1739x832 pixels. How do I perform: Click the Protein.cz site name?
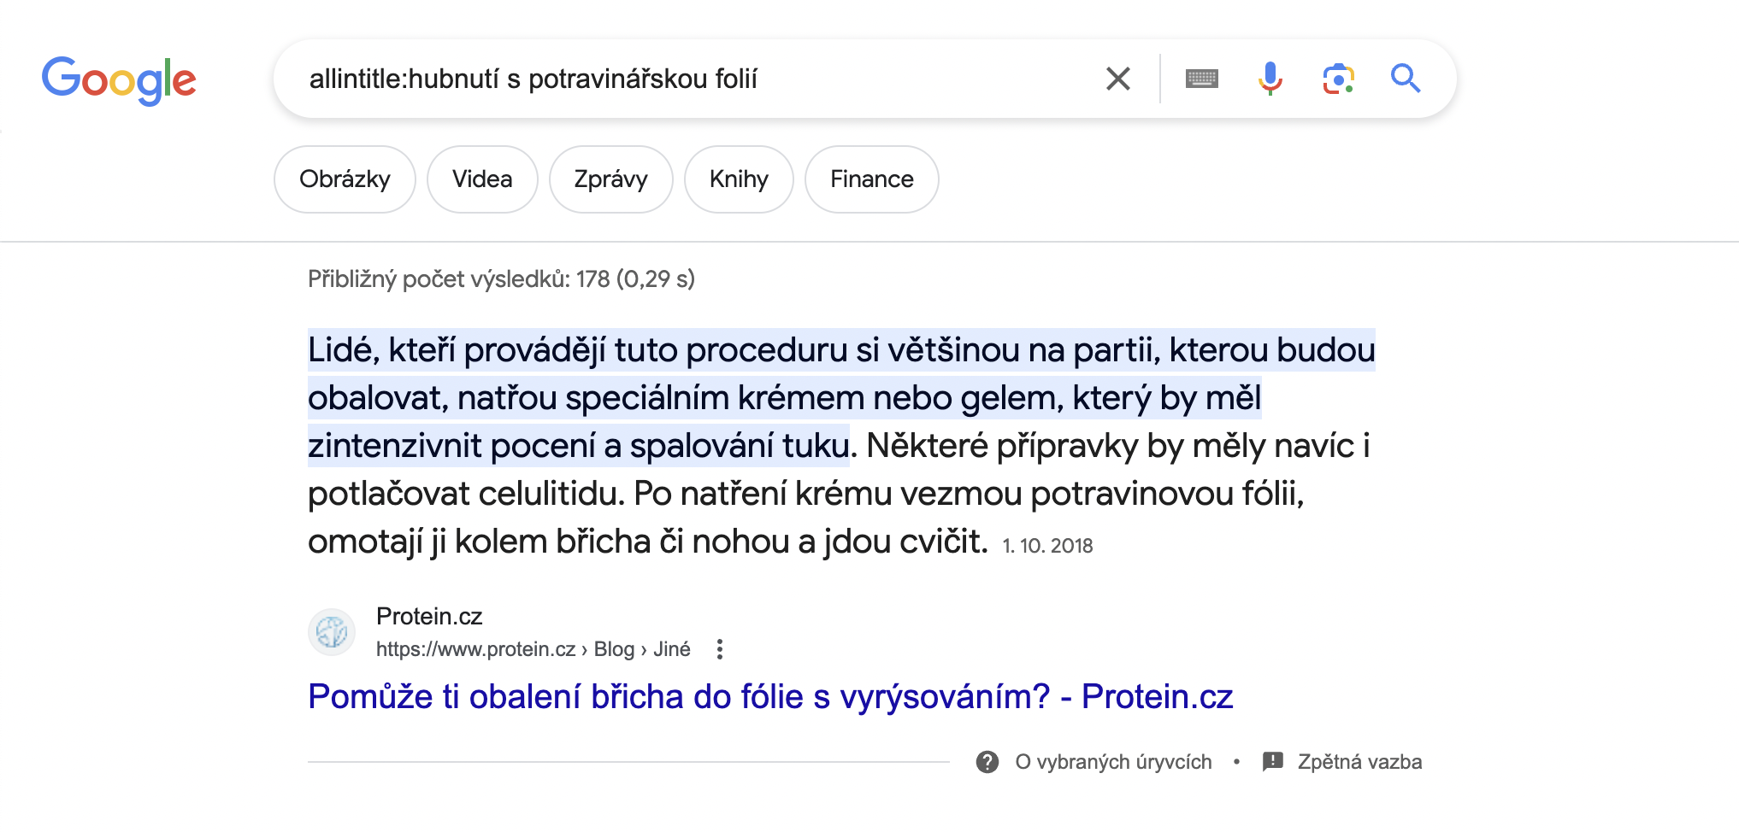pyautogui.click(x=429, y=617)
